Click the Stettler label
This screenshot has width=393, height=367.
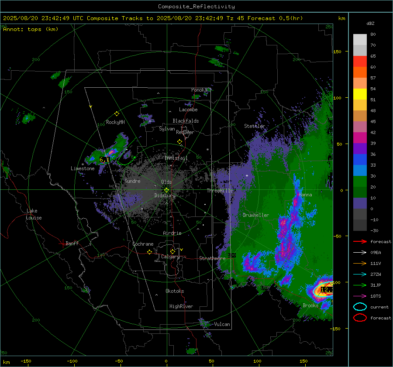click(x=255, y=126)
